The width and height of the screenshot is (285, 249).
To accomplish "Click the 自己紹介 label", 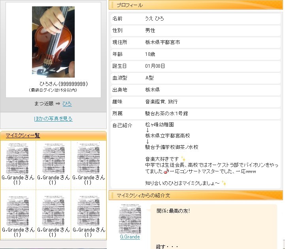I will pos(122,125).
